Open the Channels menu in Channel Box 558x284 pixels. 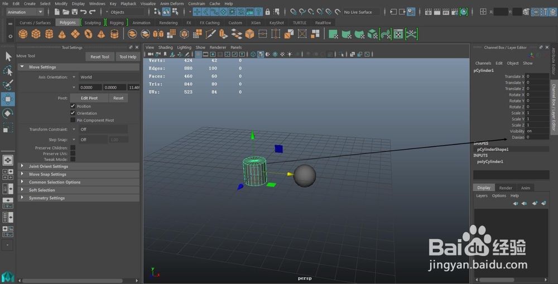483,63
